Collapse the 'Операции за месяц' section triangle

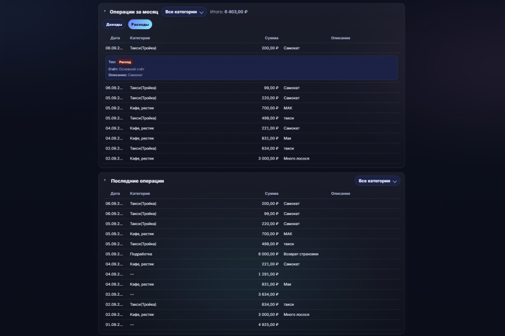(105, 12)
